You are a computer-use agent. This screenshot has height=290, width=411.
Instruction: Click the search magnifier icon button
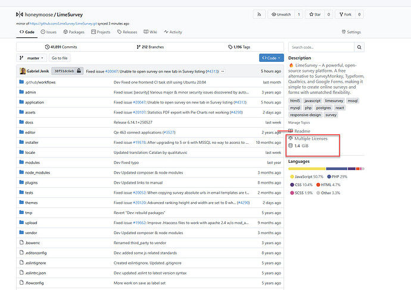coord(359,48)
